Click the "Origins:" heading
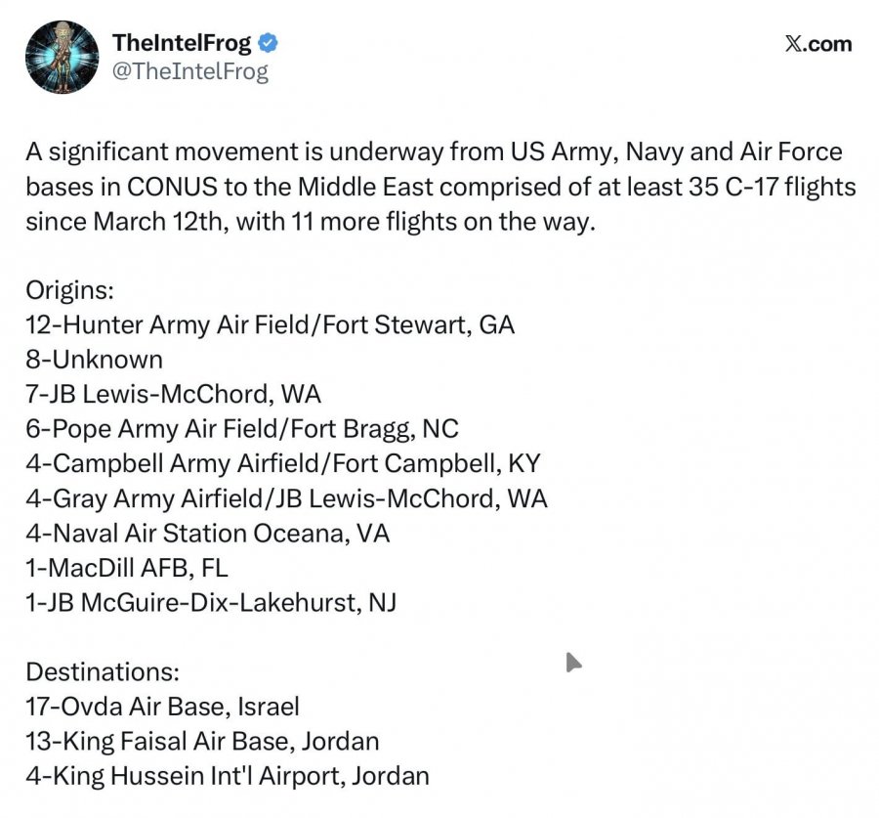 [x=70, y=290]
